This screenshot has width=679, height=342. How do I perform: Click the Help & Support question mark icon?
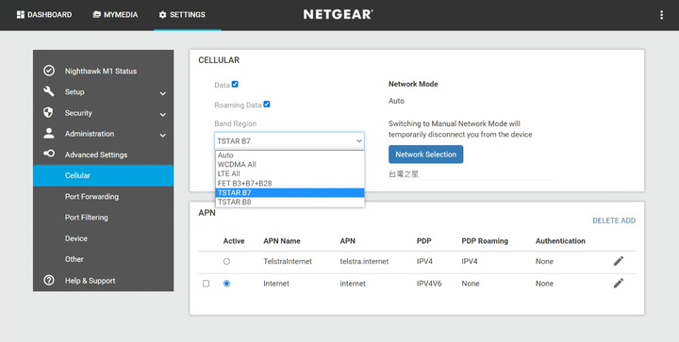(x=49, y=280)
